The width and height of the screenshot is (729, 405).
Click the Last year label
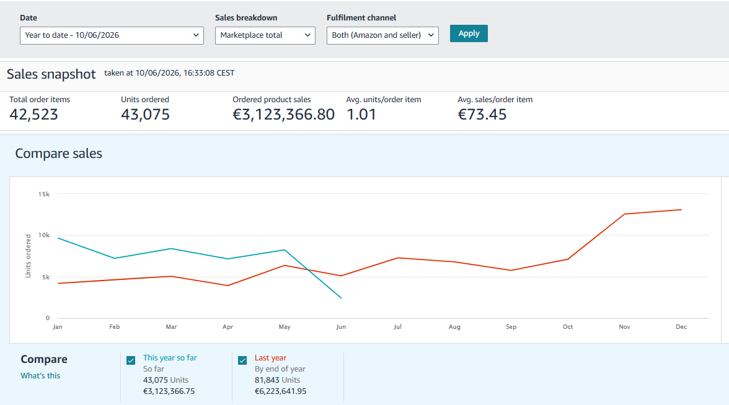(x=270, y=358)
